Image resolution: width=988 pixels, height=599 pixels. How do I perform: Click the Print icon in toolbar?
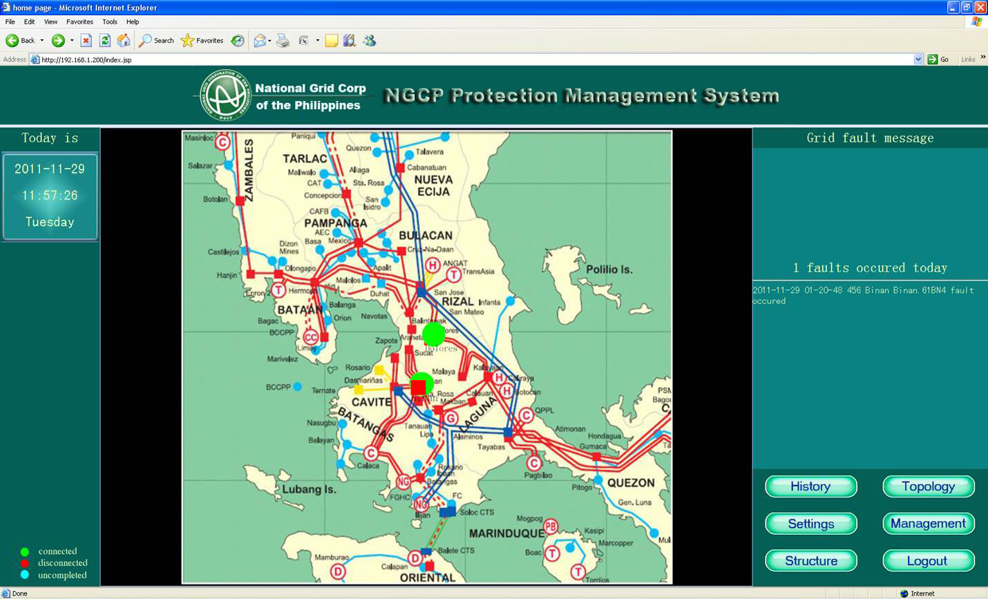tap(283, 41)
